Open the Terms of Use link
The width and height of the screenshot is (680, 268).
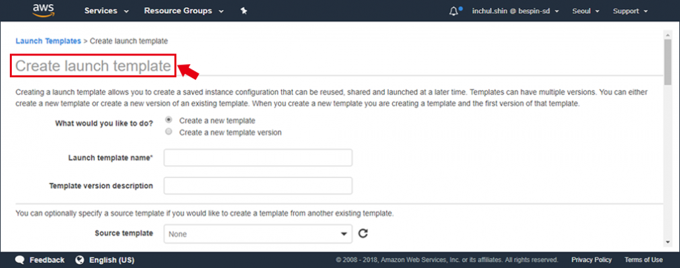click(x=644, y=260)
